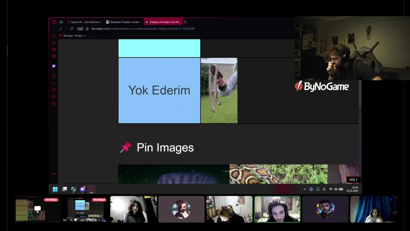Click the sync arrows tray icon
The image size is (410, 231).
click(318, 189)
